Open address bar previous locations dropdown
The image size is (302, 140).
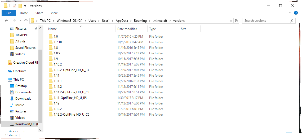point(231,21)
